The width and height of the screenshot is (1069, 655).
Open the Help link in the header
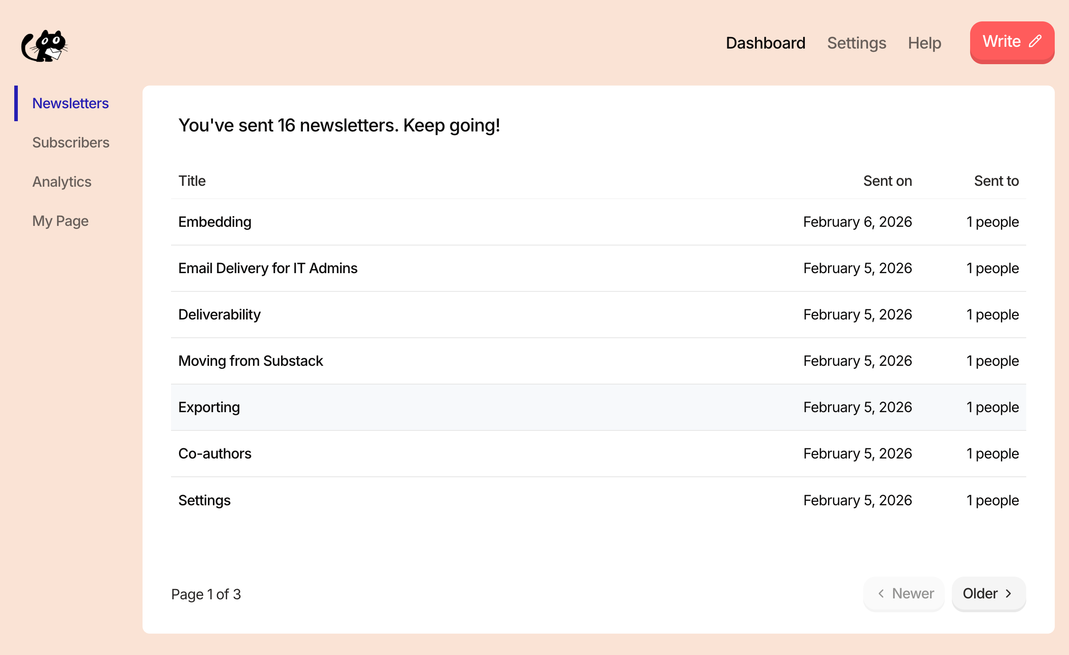(x=924, y=43)
